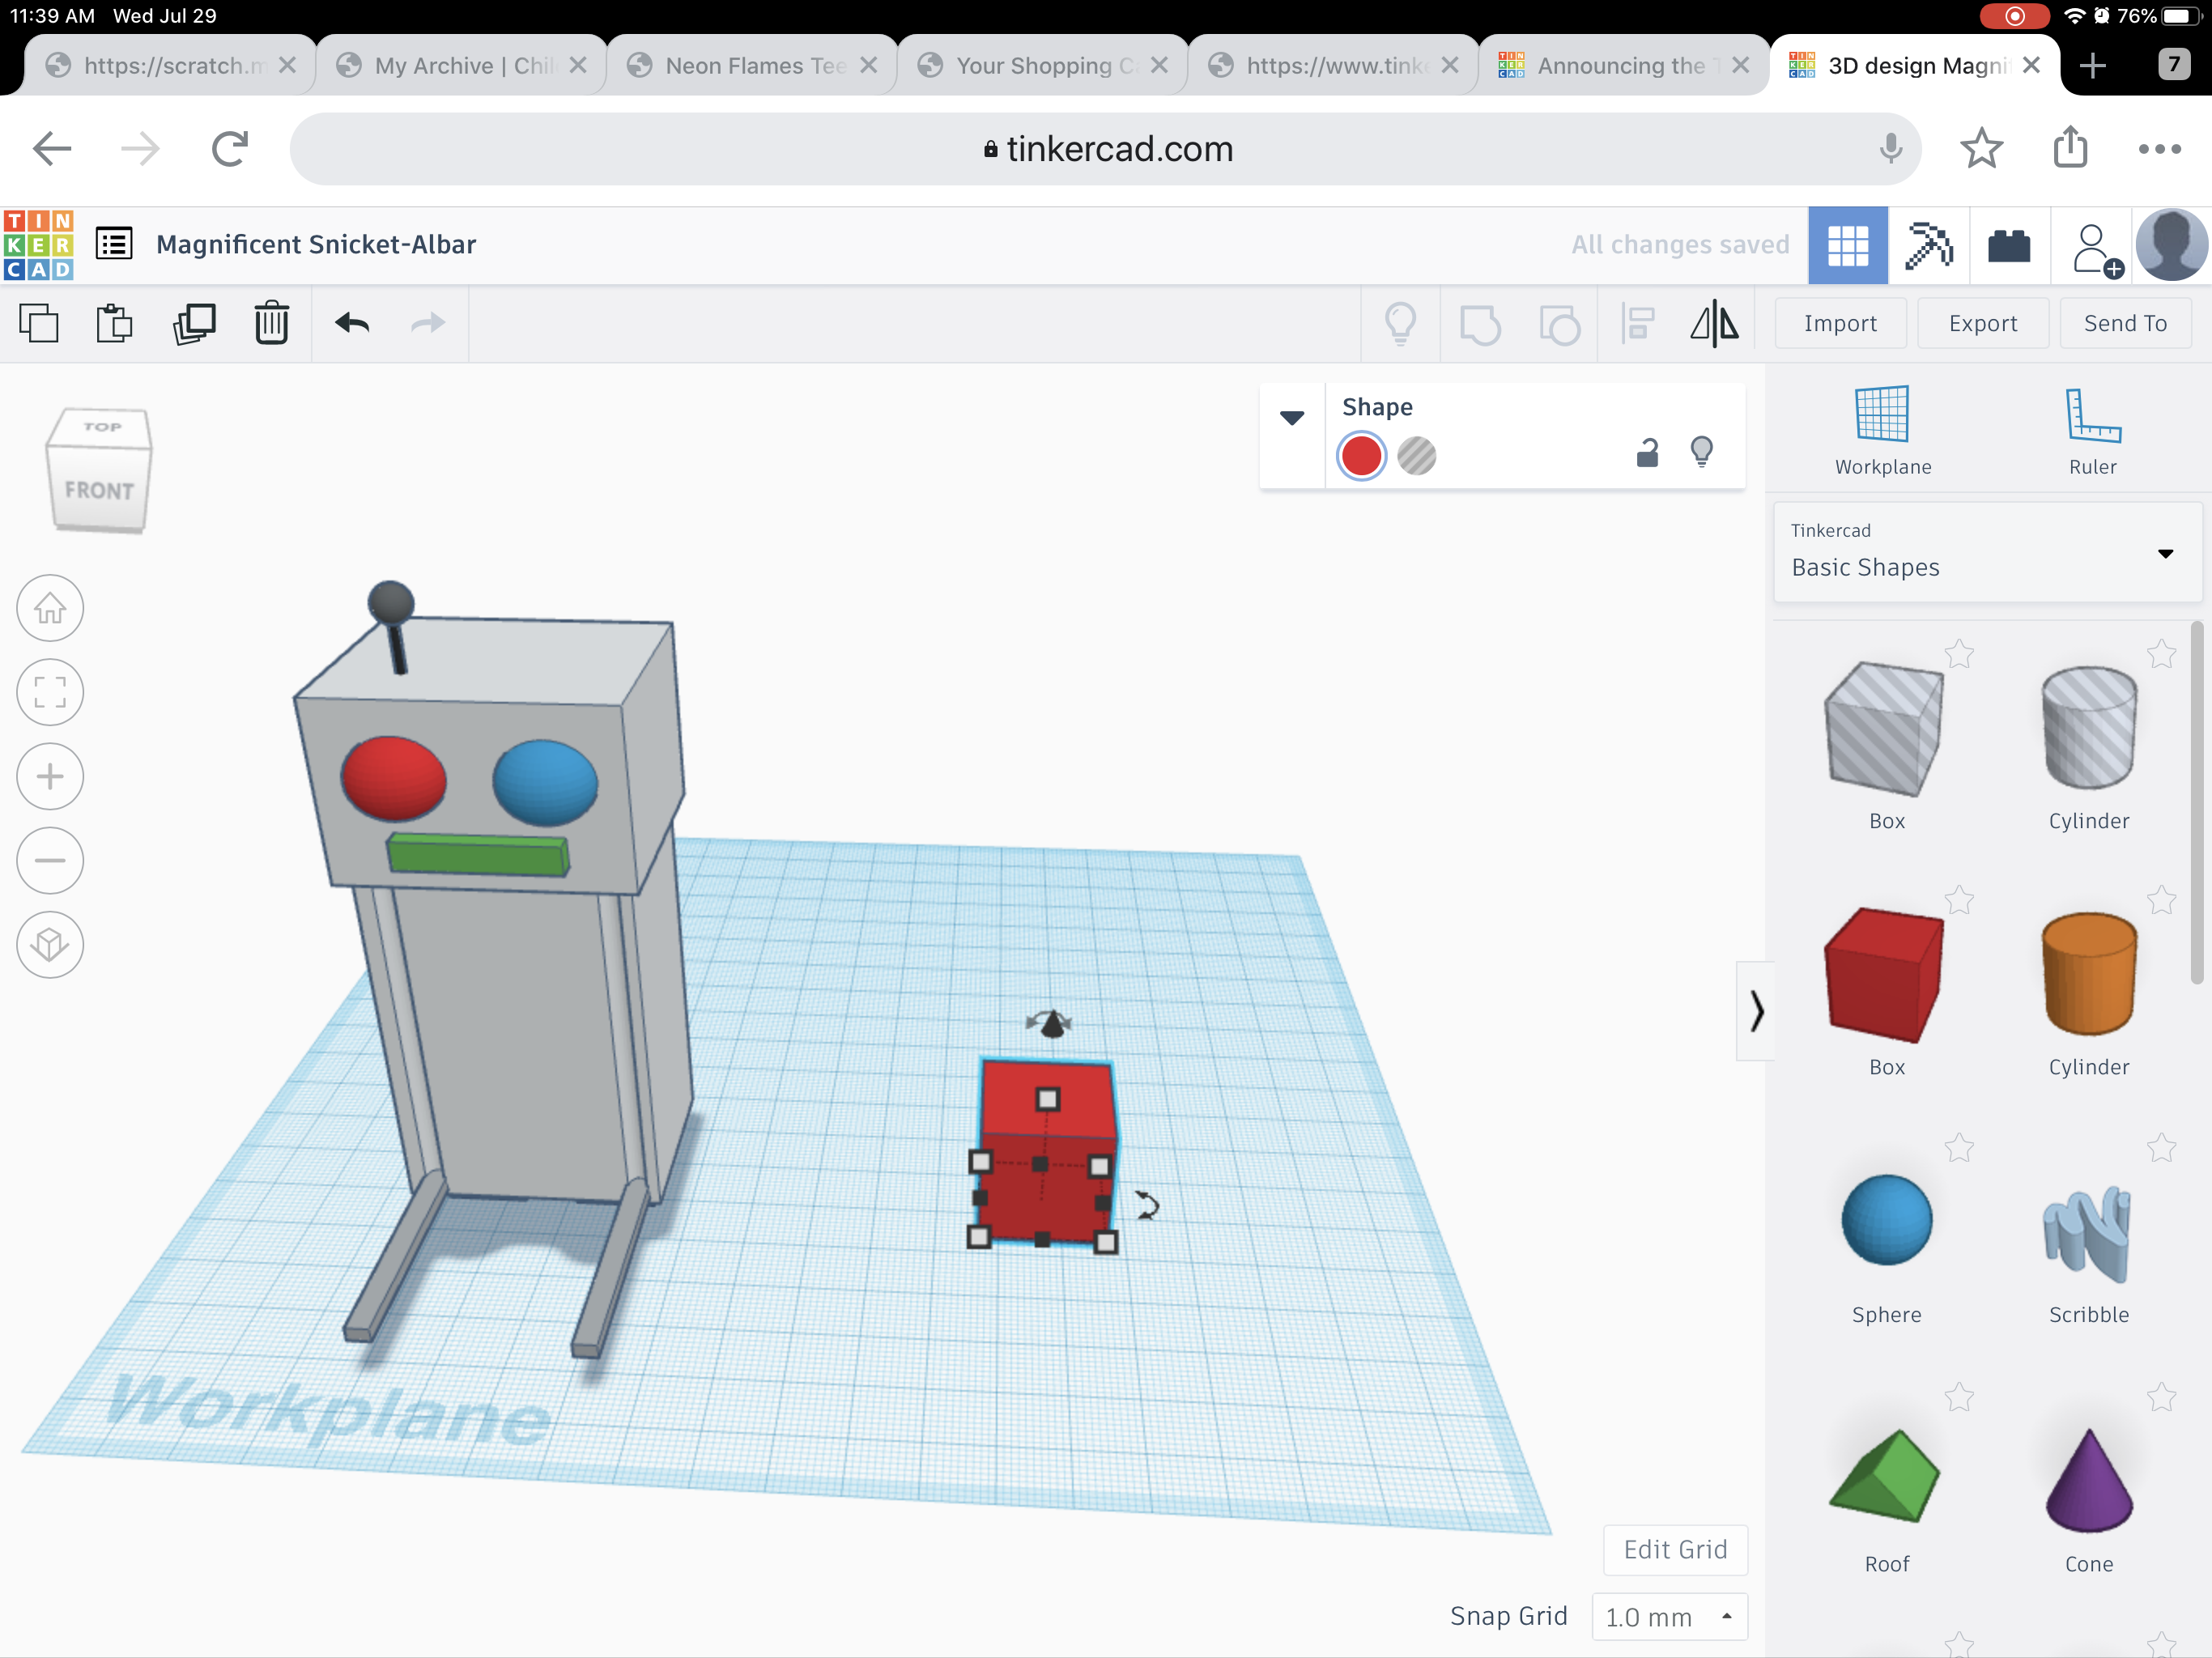Favorite the Roof shape

(1959, 1397)
